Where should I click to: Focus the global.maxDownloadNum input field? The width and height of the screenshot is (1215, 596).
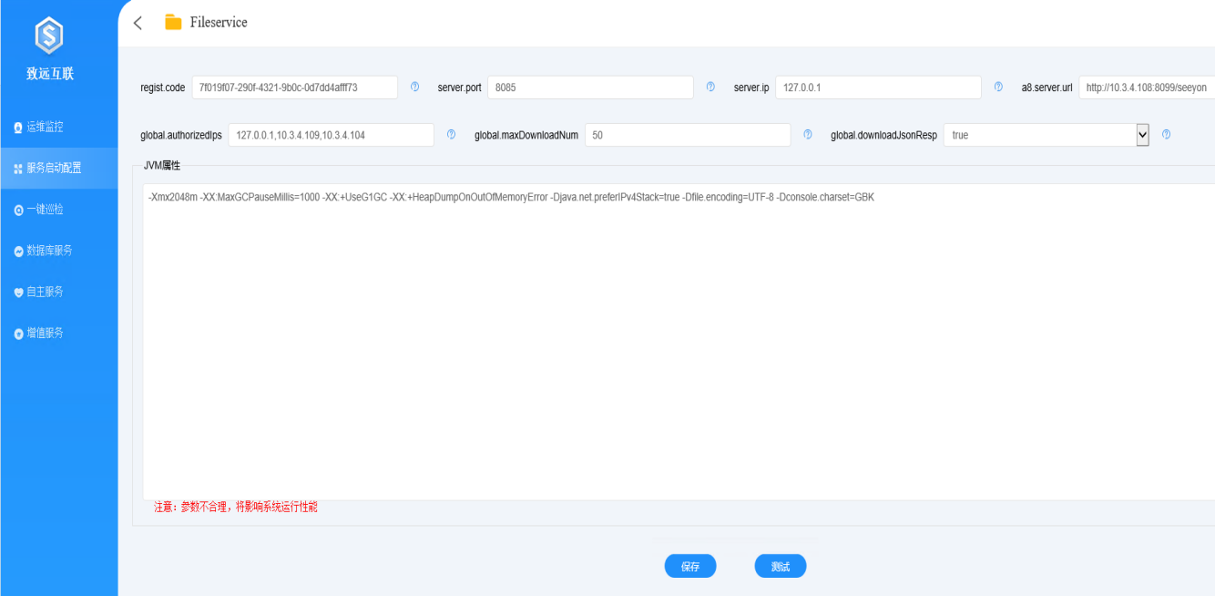pyautogui.click(x=688, y=135)
